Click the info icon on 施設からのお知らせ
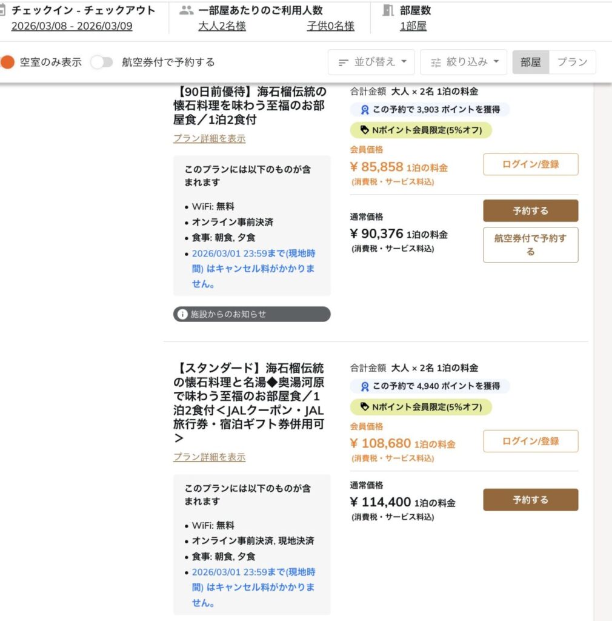Image resolution: width=612 pixels, height=621 pixels. (182, 314)
